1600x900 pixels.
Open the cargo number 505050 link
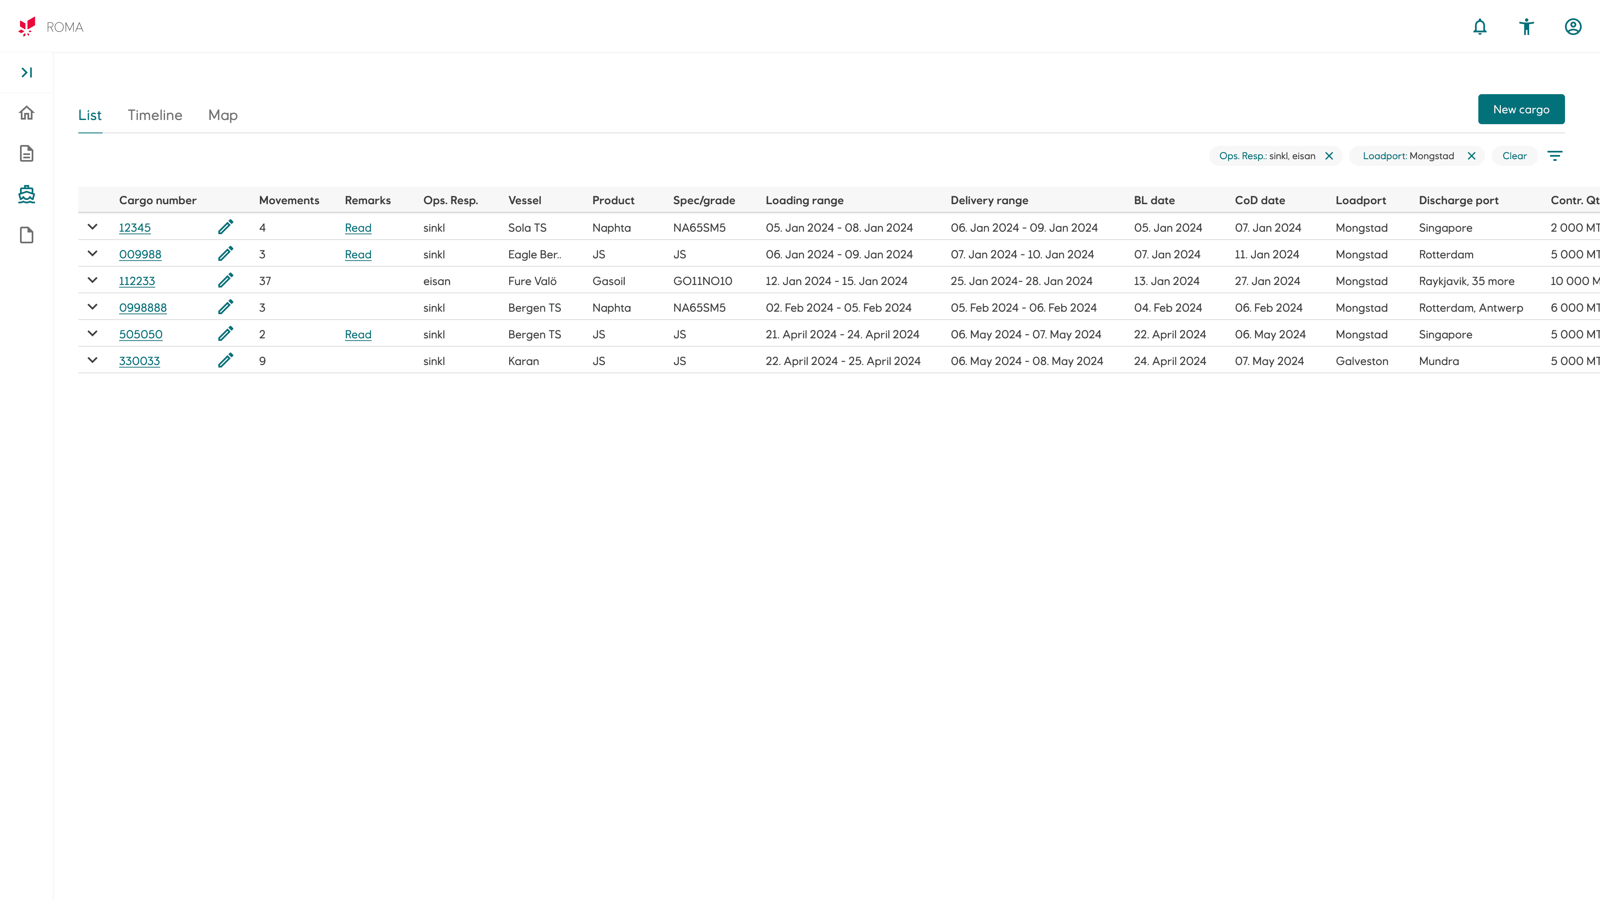pos(140,334)
